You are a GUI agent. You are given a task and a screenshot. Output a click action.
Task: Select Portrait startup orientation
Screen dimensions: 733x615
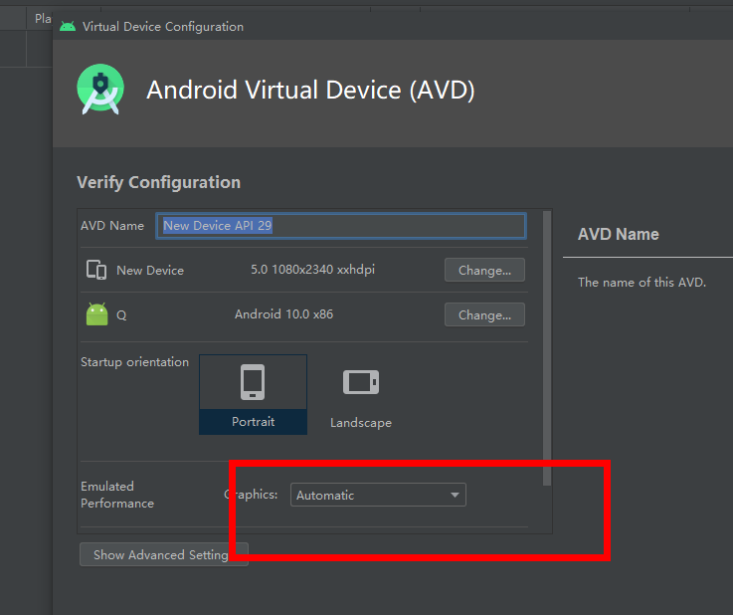click(x=253, y=394)
